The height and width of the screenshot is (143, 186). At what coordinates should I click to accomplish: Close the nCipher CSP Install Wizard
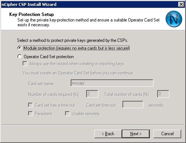pos(181,4)
